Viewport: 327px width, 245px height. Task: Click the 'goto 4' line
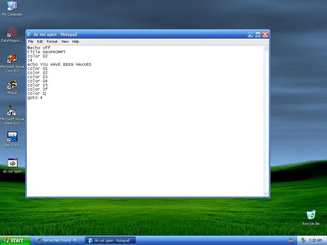[35, 98]
